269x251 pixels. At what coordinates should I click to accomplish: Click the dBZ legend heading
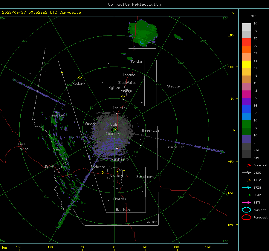point(253,16)
